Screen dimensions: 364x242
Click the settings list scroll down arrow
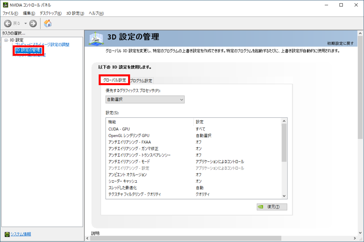click(284, 196)
